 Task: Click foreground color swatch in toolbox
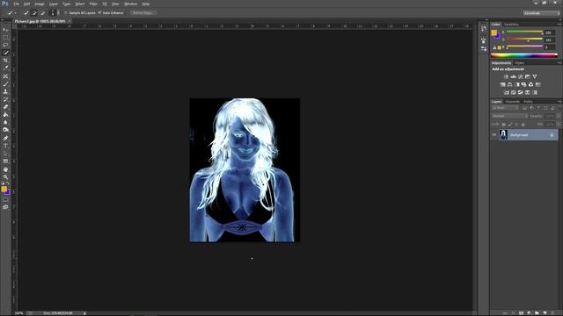click(4, 189)
